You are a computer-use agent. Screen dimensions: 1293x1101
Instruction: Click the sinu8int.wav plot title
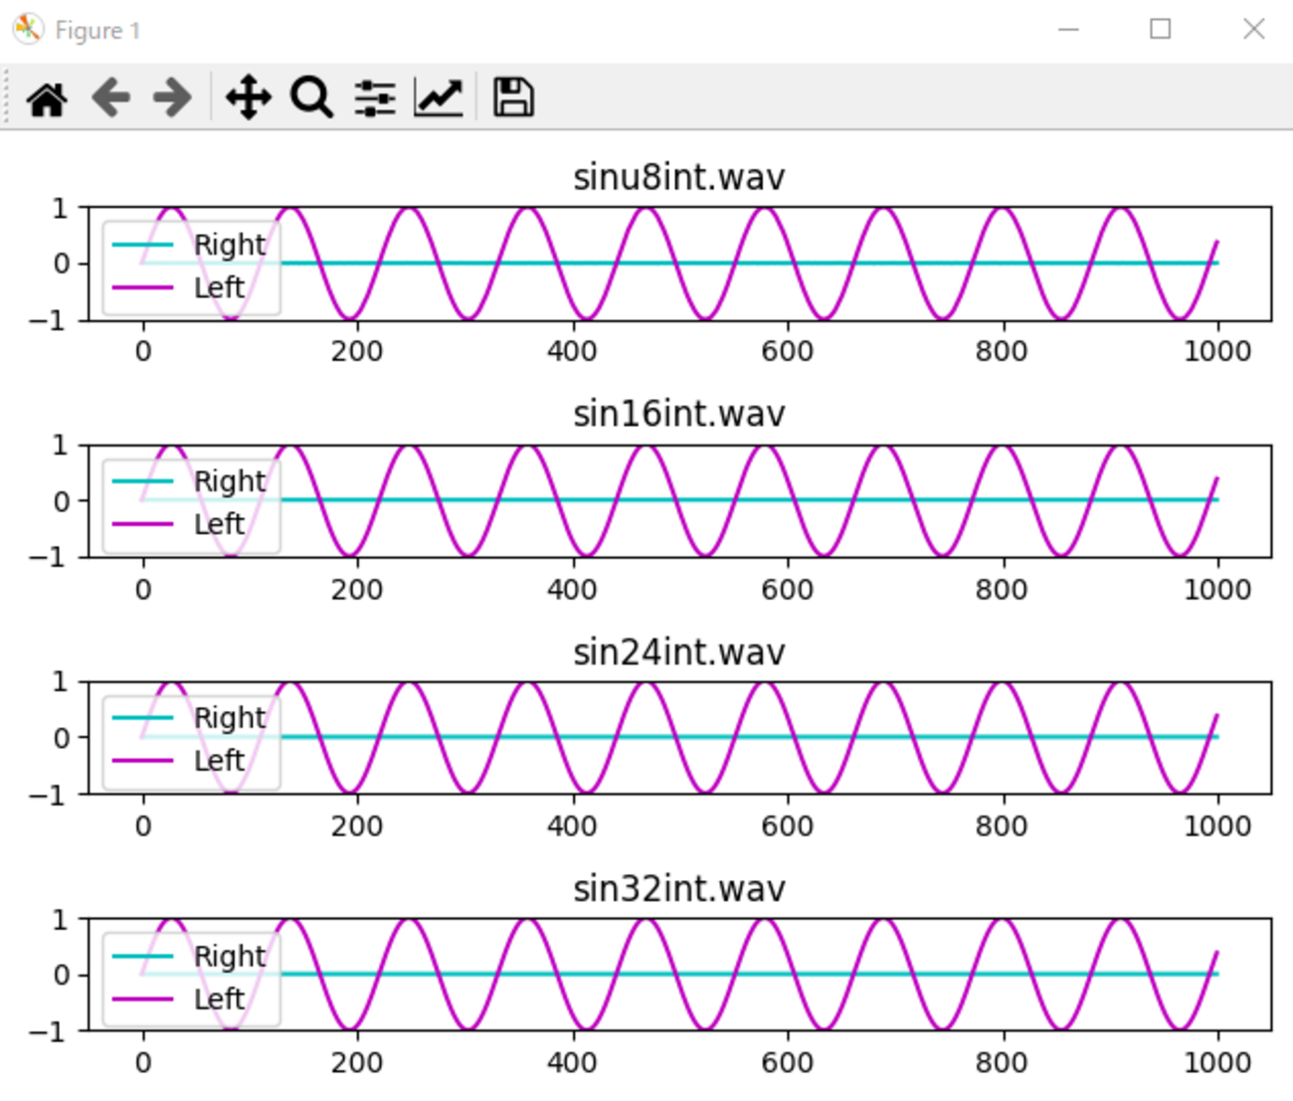point(678,177)
